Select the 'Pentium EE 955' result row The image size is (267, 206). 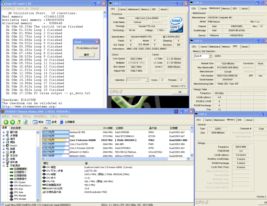click(x=116, y=132)
